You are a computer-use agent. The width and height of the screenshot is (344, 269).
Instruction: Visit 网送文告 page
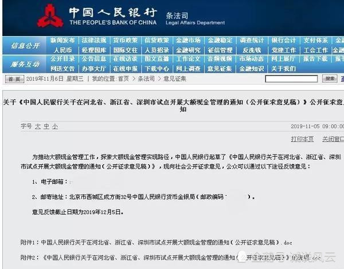pyautogui.click(x=62, y=69)
